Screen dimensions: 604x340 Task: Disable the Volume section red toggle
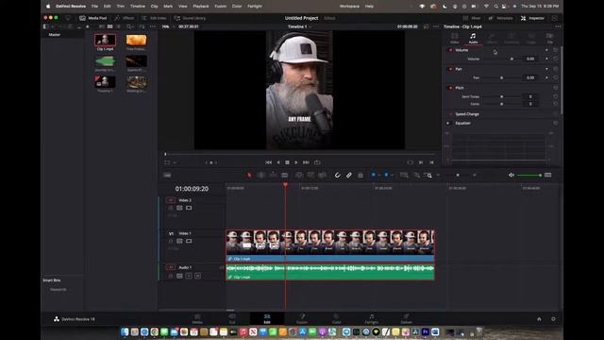(x=450, y=50)
